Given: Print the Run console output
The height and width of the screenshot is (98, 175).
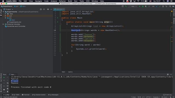Looking at the screenshot, I should point(8,89).
